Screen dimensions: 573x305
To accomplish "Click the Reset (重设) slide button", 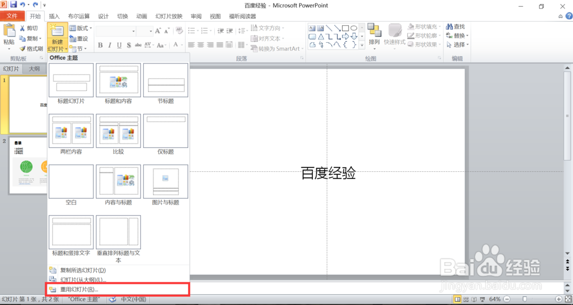I will [x=79, y=38].
